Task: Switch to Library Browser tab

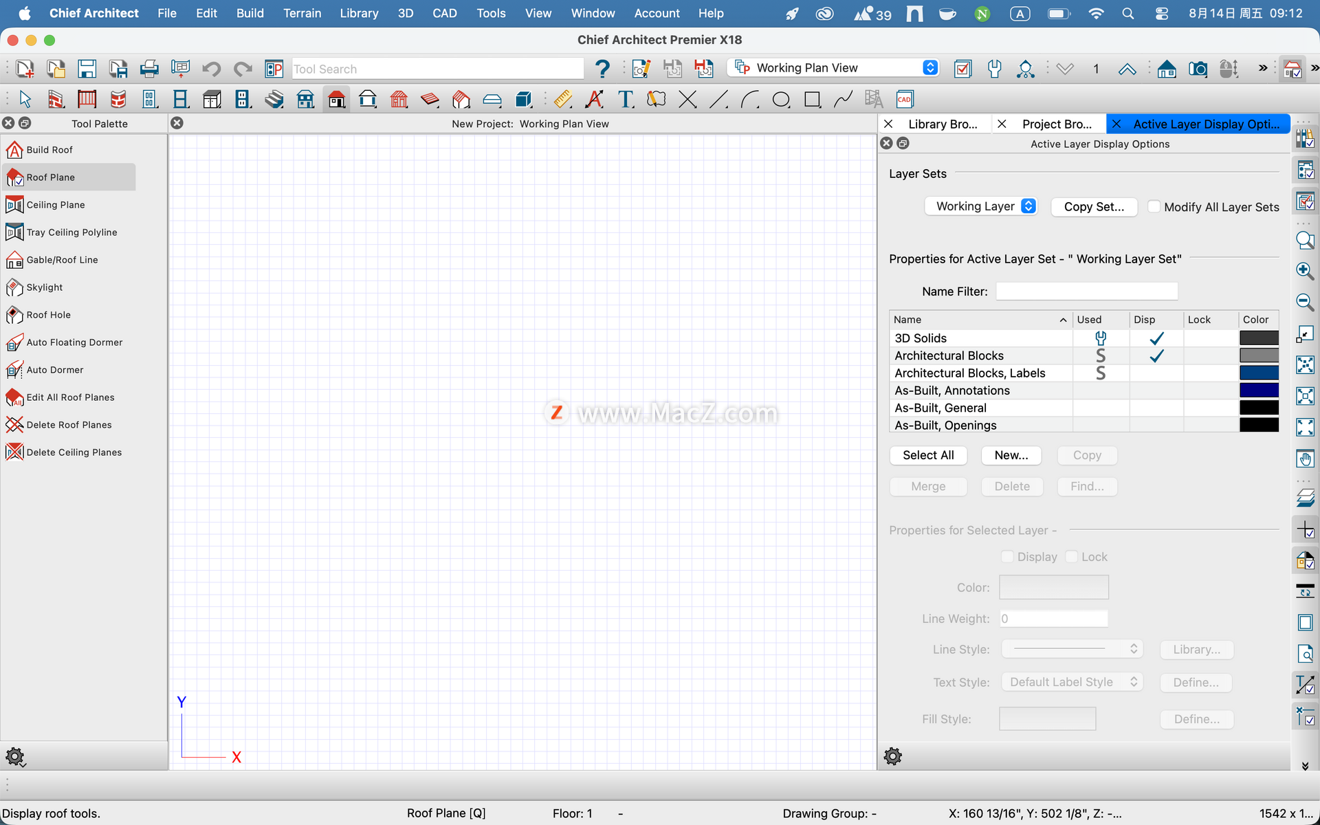Action: [x=942, y=124]
